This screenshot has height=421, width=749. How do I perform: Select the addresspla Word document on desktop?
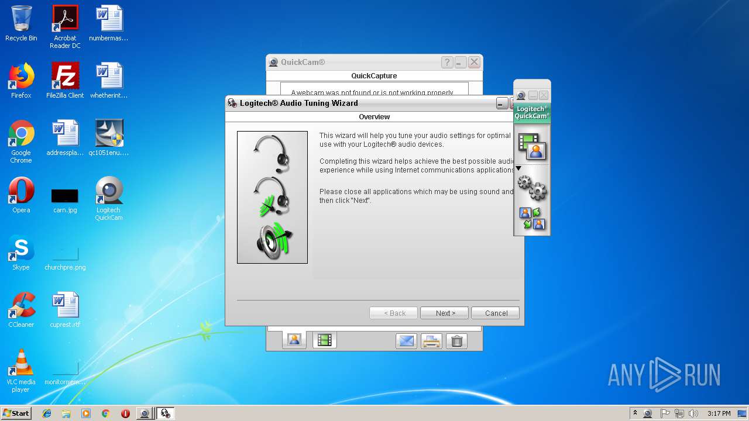click(65, 138)
